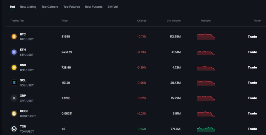Click the 41.51M volume value
Image resolution: width=266 pixels, height=135 pixels.
click(176, 52)
